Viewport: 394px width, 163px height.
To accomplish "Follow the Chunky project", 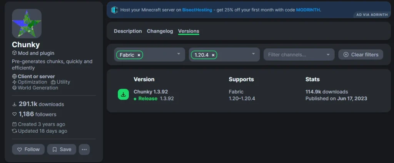I will coord(28,150).
